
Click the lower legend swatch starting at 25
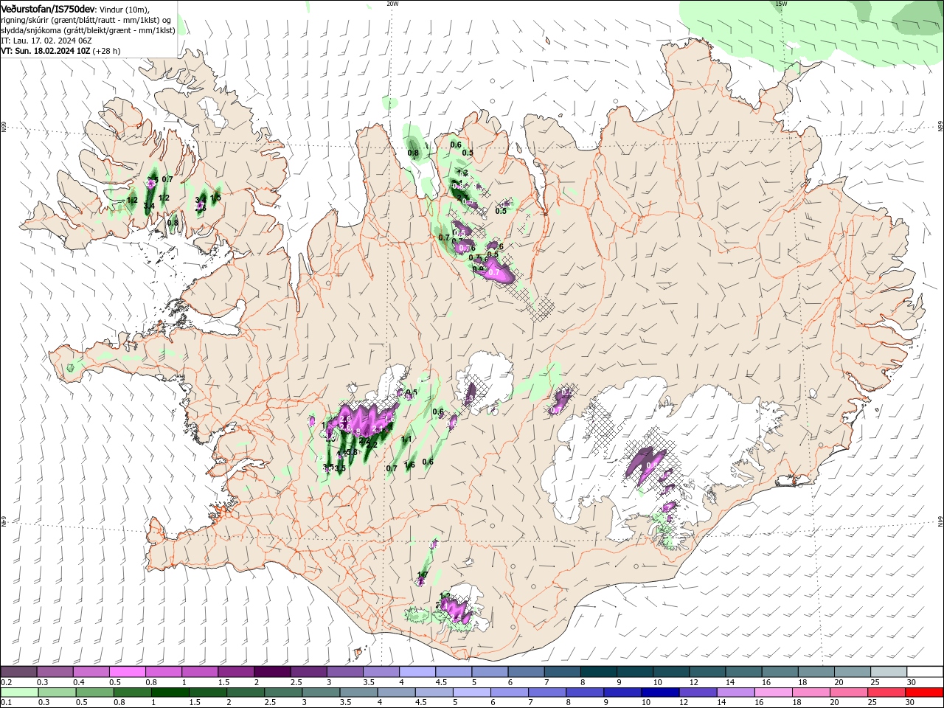pyautogui.click(x=886, y=693)
